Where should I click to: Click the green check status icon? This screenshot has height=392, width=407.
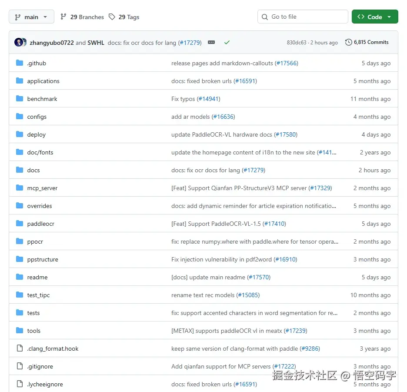tap(227, 42)
